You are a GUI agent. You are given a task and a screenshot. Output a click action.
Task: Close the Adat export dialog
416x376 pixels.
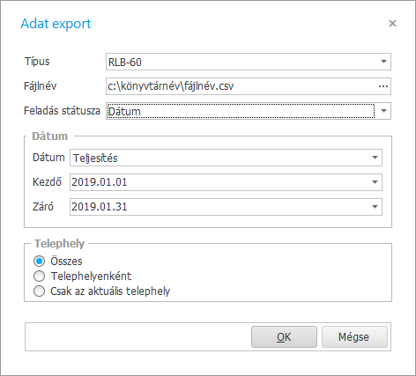[392, 24]
